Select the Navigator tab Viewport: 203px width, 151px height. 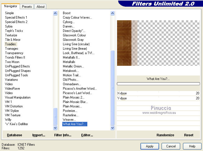click(x=11, y=6)
